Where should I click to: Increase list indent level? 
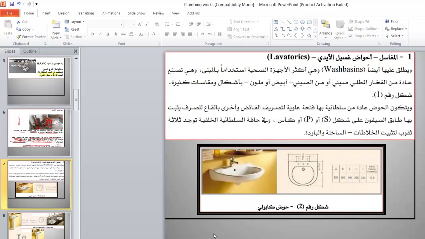[x=199, y=24]
